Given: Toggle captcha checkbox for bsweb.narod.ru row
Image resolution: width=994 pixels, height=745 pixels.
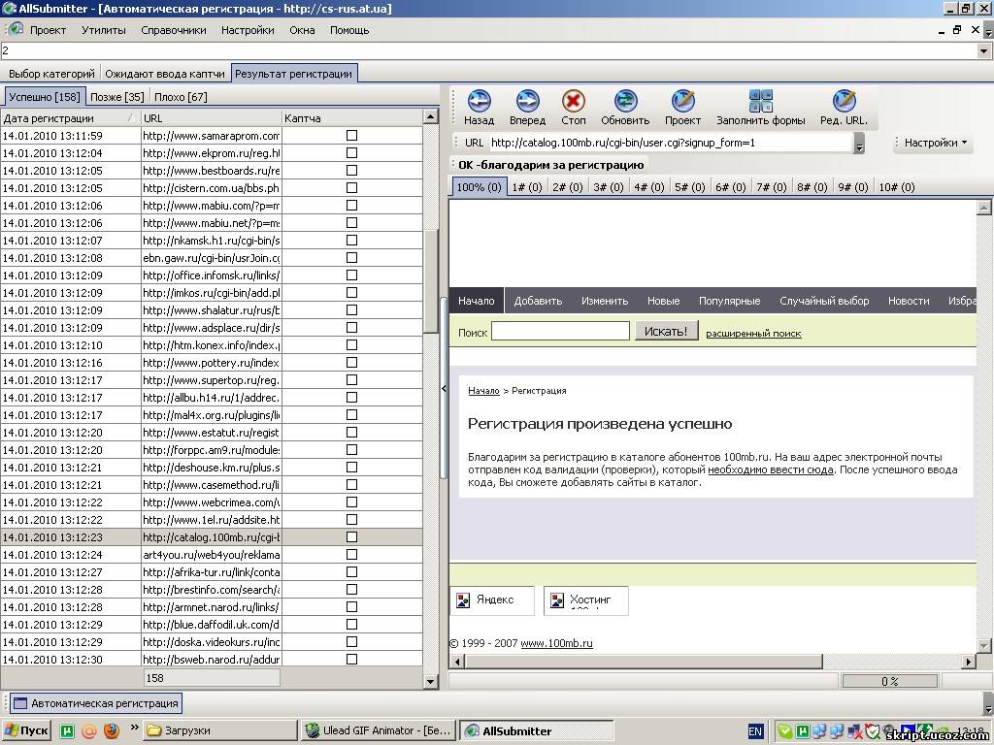Looking at the screenshot, I should 351,660.
